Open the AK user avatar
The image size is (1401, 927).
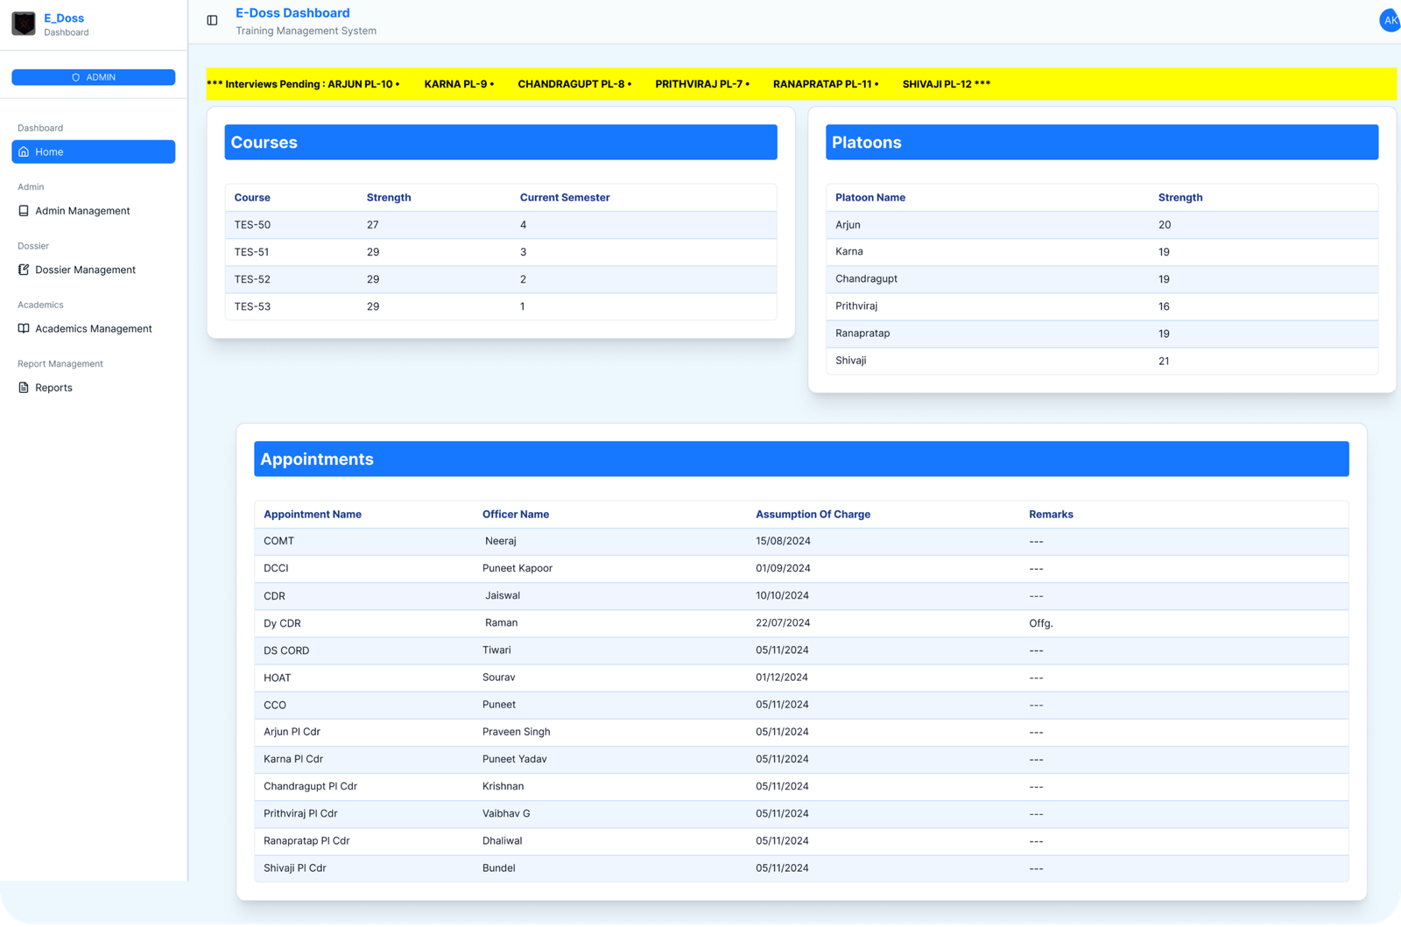(1390, 20)
